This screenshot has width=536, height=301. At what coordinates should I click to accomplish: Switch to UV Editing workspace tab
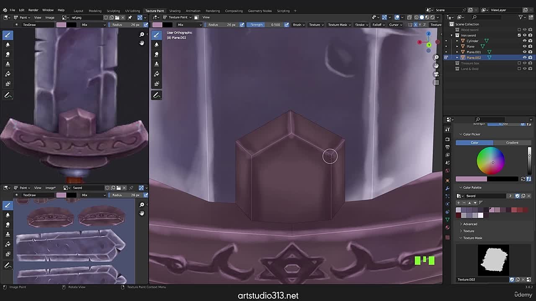pos(132,10)
